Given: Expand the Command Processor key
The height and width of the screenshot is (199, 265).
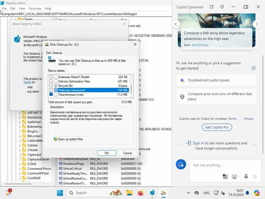Looking at the screenshot, I should tap(20, 169).
